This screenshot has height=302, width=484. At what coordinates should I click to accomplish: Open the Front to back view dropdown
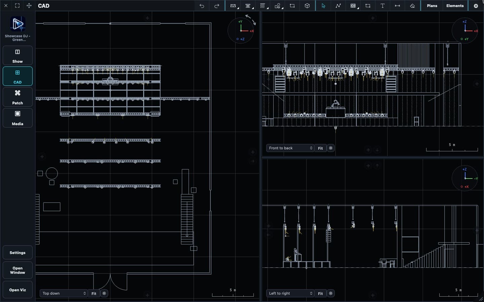(290, 148)
